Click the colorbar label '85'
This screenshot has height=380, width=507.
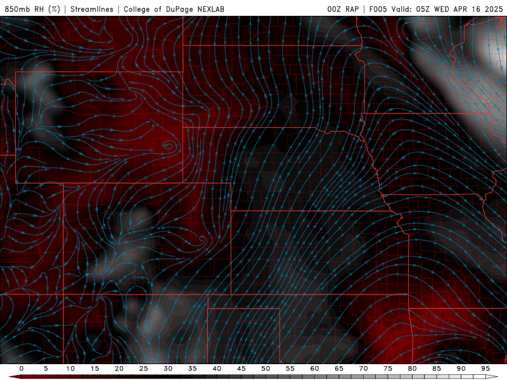pyautogui.click(x=436, y=369)
